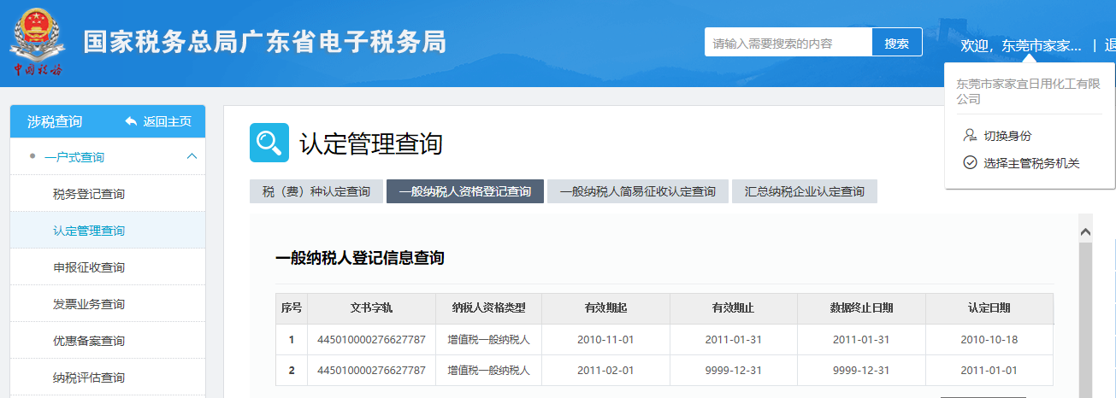Screen dimensions: 1116x398
Task: Click the return arrow icon for 返回主页
Action: pyautogui.click(x=131, y=122)
